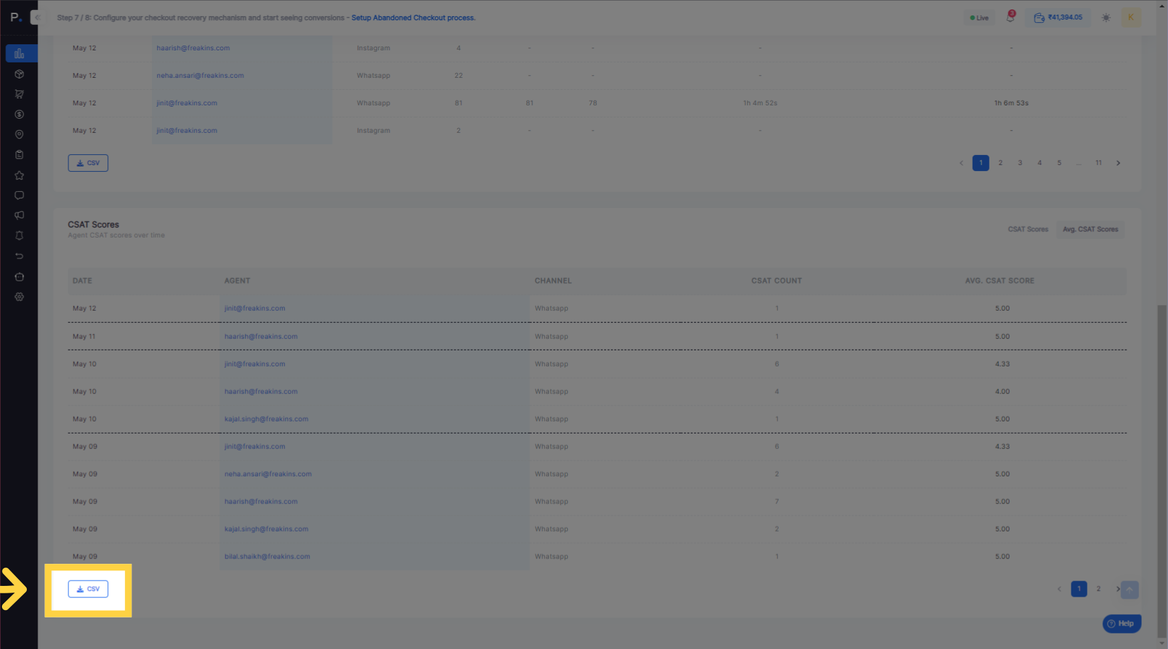1168x649 pixels.
Task: Go to page 11 of upper table
Action: tap(1098, 163)
